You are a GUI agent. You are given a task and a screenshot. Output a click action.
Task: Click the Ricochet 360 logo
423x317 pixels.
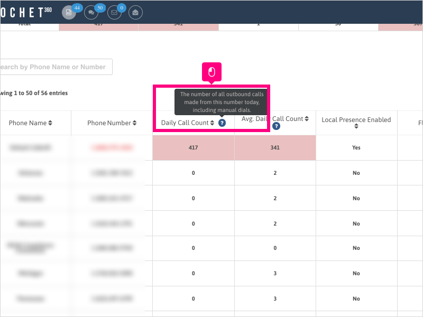[26, 12]
